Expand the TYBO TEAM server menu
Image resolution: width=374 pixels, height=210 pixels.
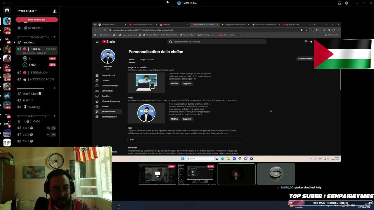click(27, 11)
